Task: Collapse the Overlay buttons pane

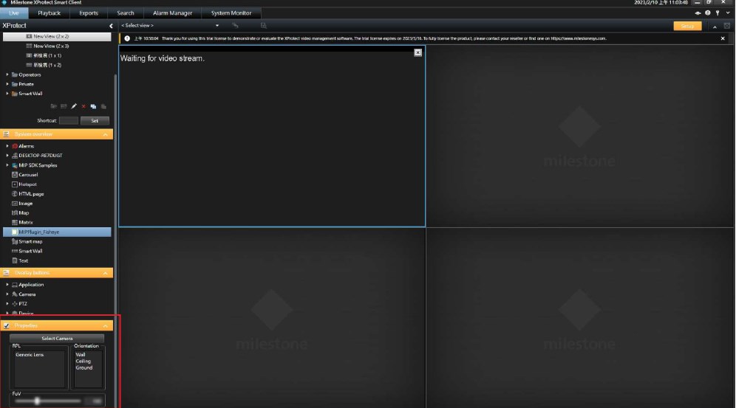Action: (105, 273)
